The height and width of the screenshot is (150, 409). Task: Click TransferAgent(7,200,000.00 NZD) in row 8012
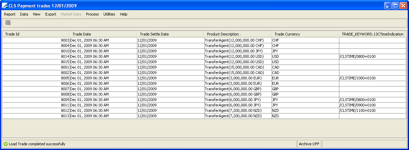(238, 110)
